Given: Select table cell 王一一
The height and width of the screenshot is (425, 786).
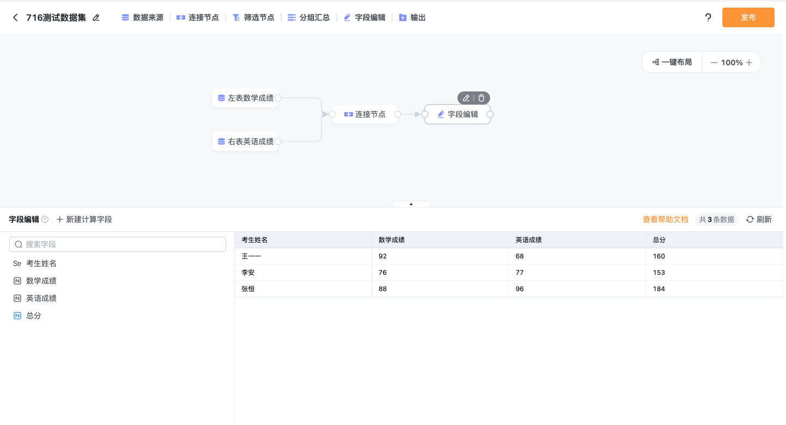Looking at the screenshot, I should tap(304, 256).
